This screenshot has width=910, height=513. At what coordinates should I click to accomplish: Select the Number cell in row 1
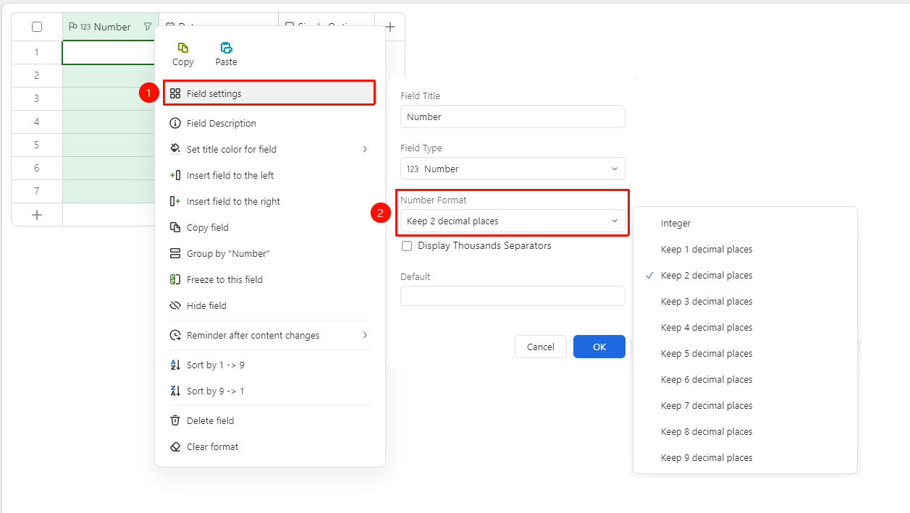(110, 53)
